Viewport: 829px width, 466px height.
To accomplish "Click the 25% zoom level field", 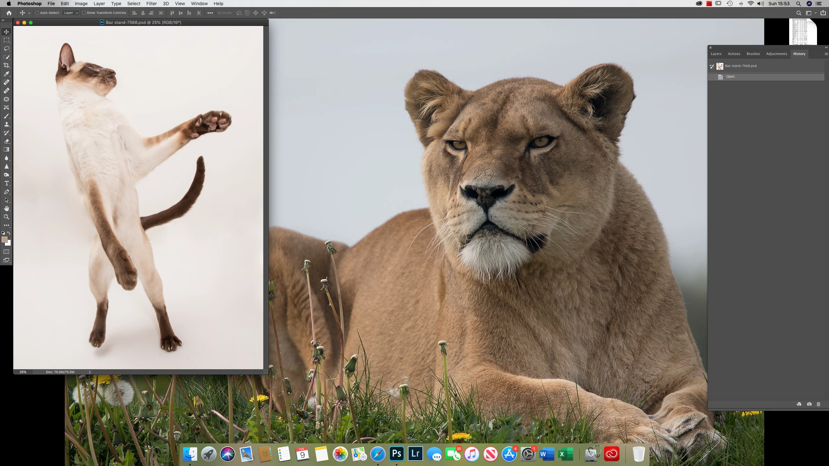I will [23, 372].
